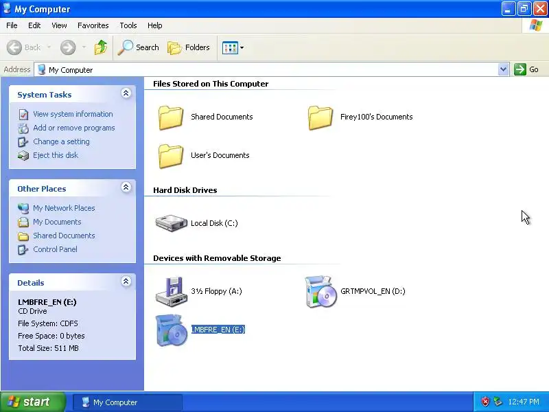Click View system information link
Image resolution: width=549 pixels, height=412 pixels.
(x=73, y=114)
